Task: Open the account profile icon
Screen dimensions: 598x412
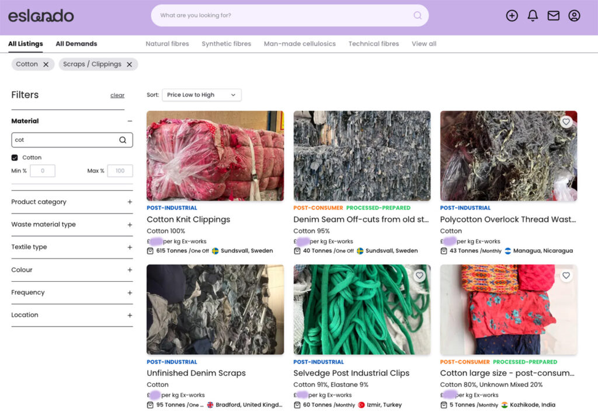Action: click(574, 16)
